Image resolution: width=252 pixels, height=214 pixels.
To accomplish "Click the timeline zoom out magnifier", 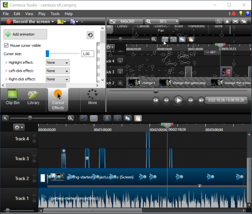I will (x=5, y=119).
